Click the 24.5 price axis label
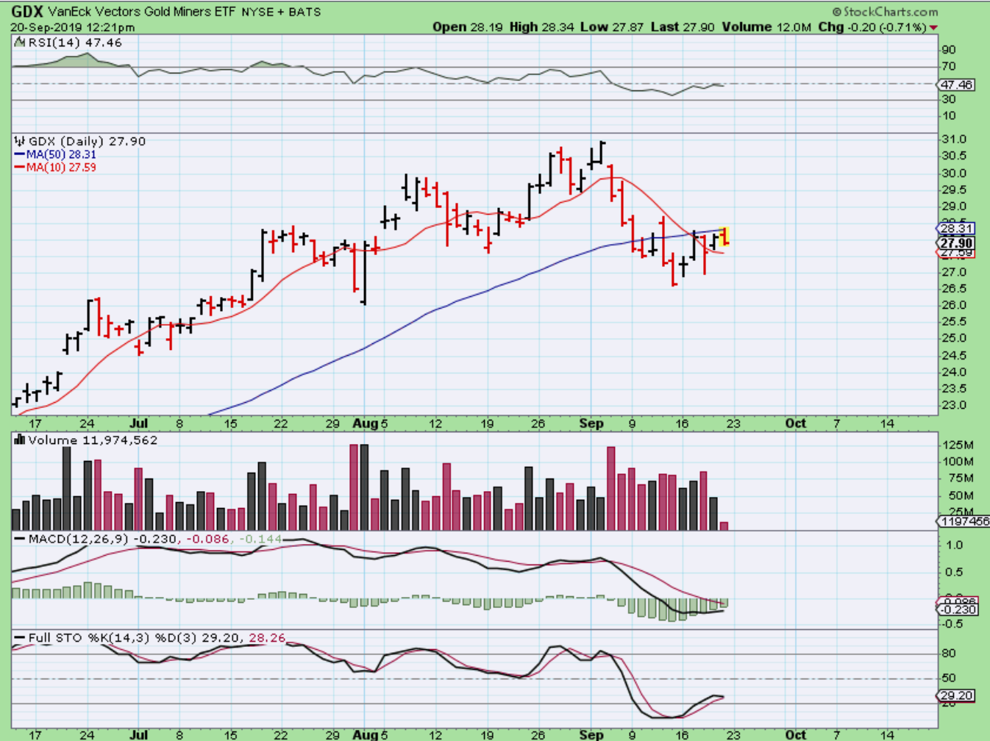The height and width of the screenshot is (741, 990). click(x=955, y=356)
